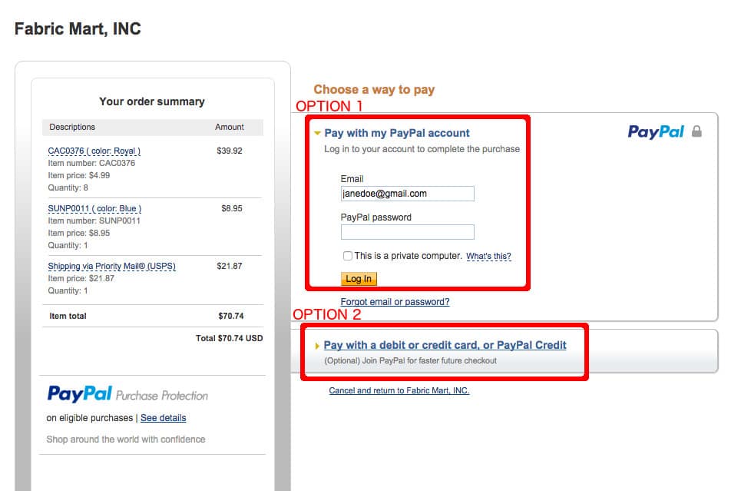This screenshot has height=491, width=741.
Task: Click 'Pay with my PayPal account' heading
Action: pos(396,133)
